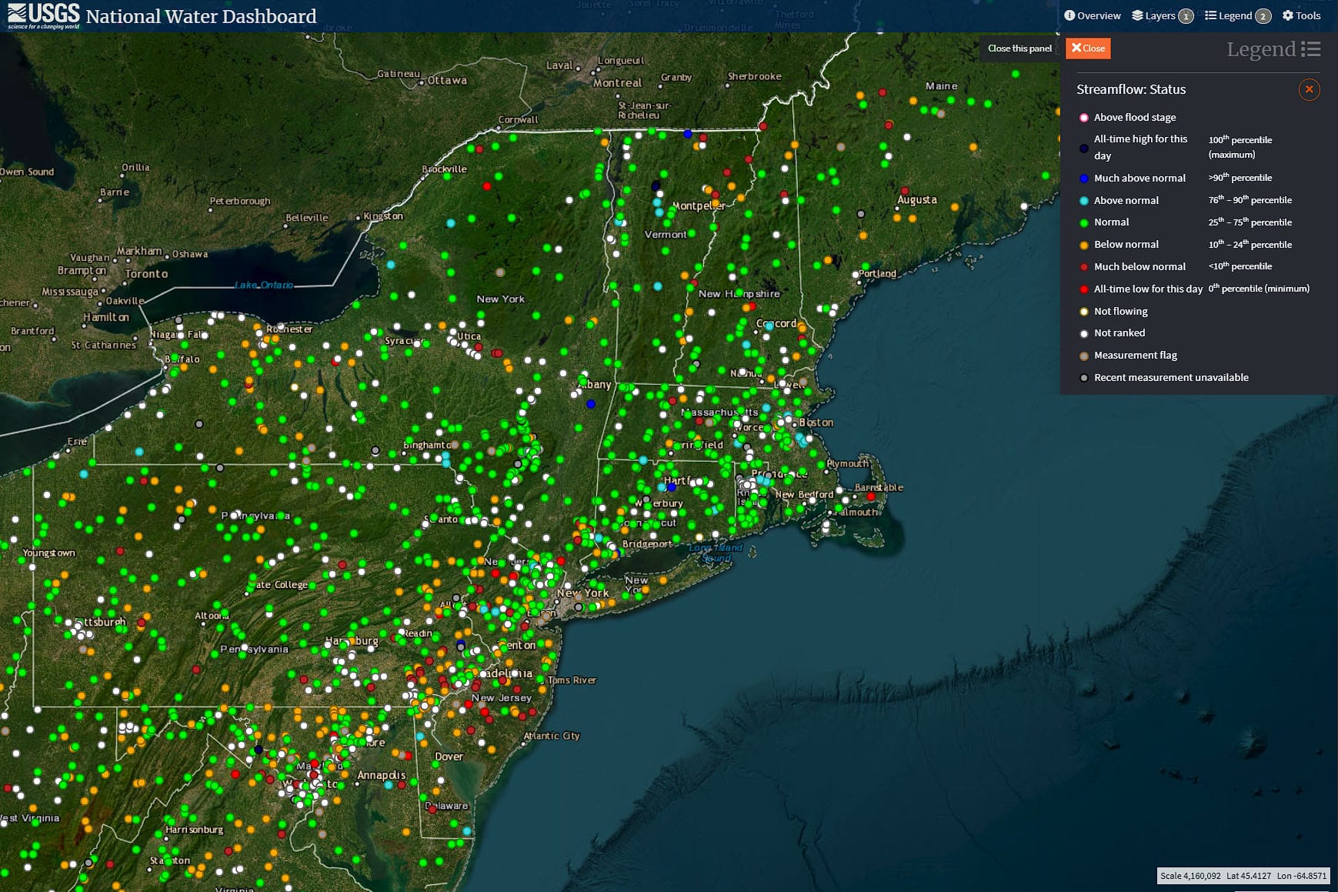Click the New Bedford map label
The image size is (1338, 892).
(804, 494)
